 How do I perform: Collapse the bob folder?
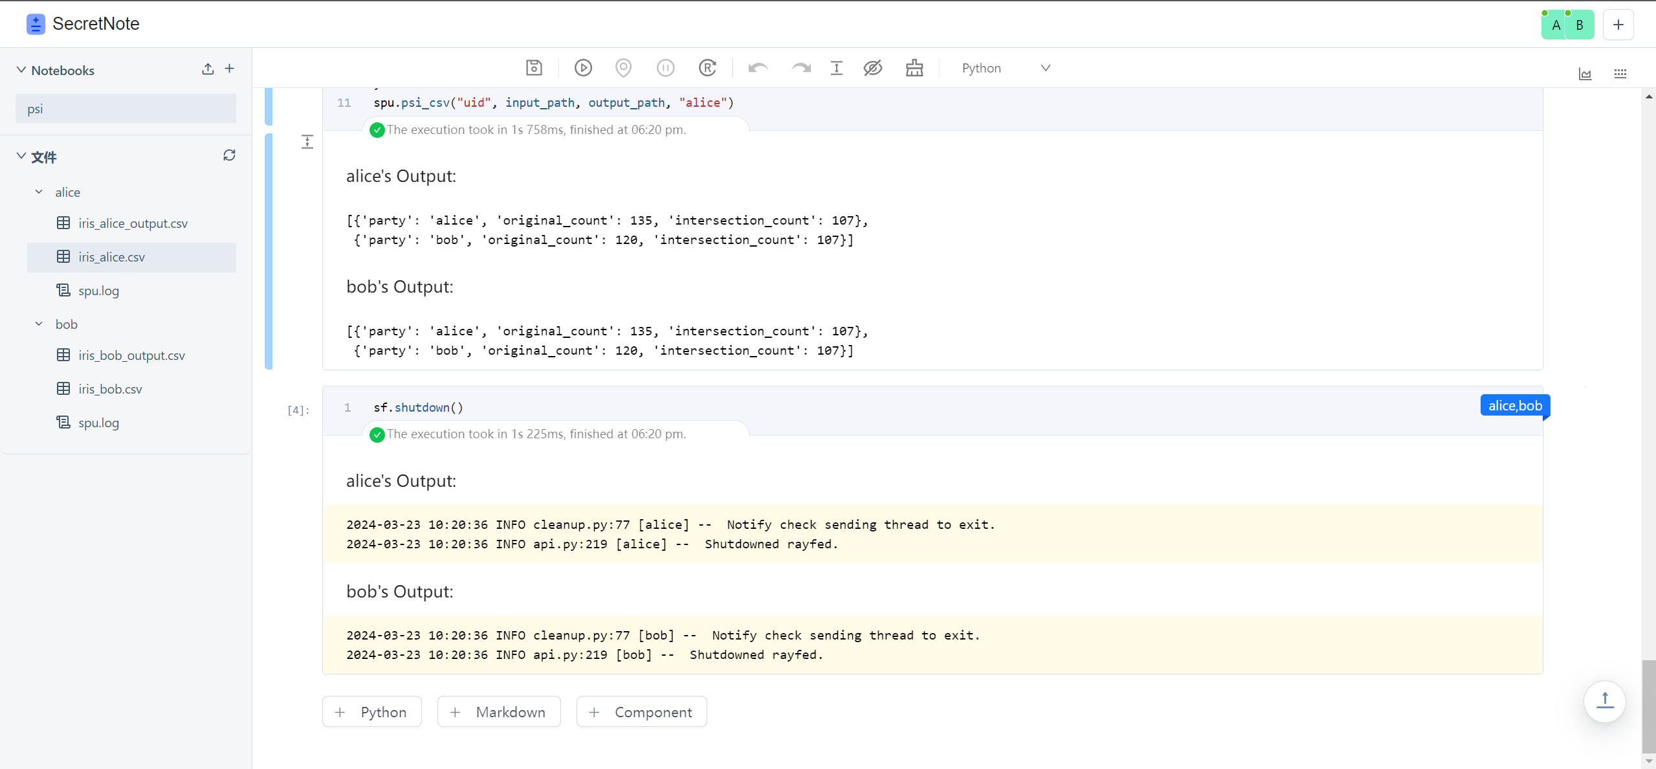[39, 324]
